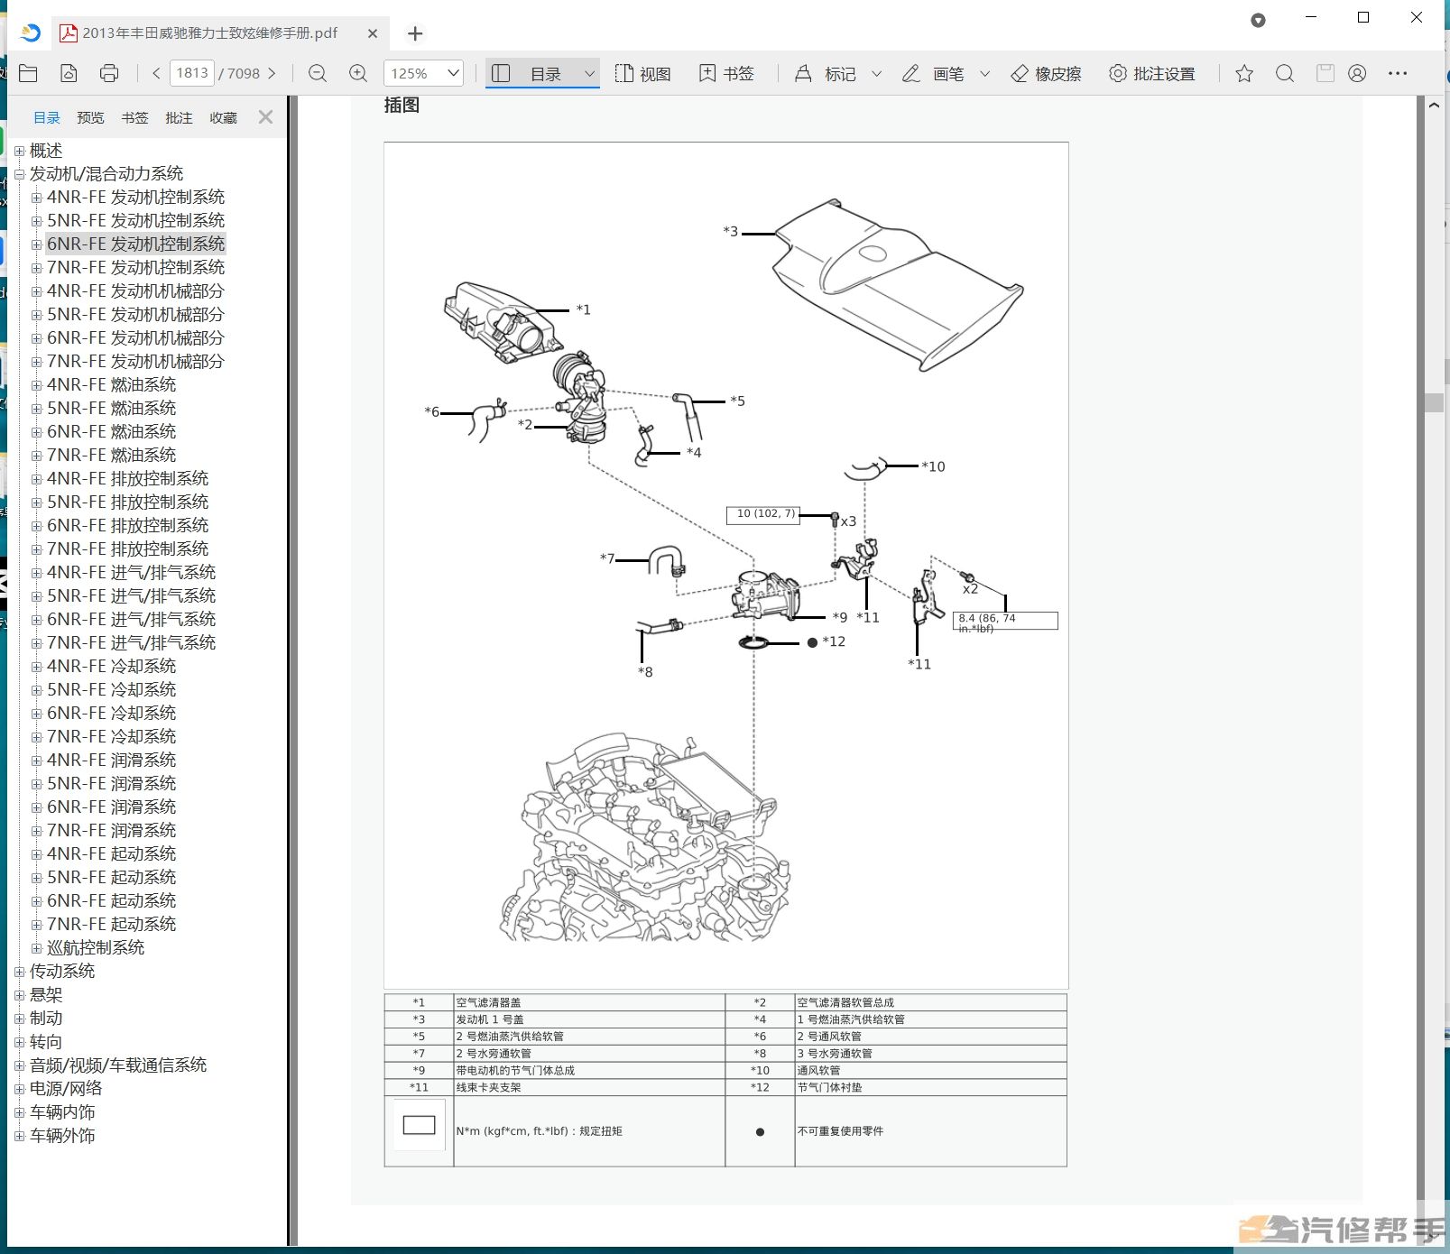This screenshot has width=1450, height=1254.
Task: Switch to 预览 sidebar tab
Action: pos(90,118)
